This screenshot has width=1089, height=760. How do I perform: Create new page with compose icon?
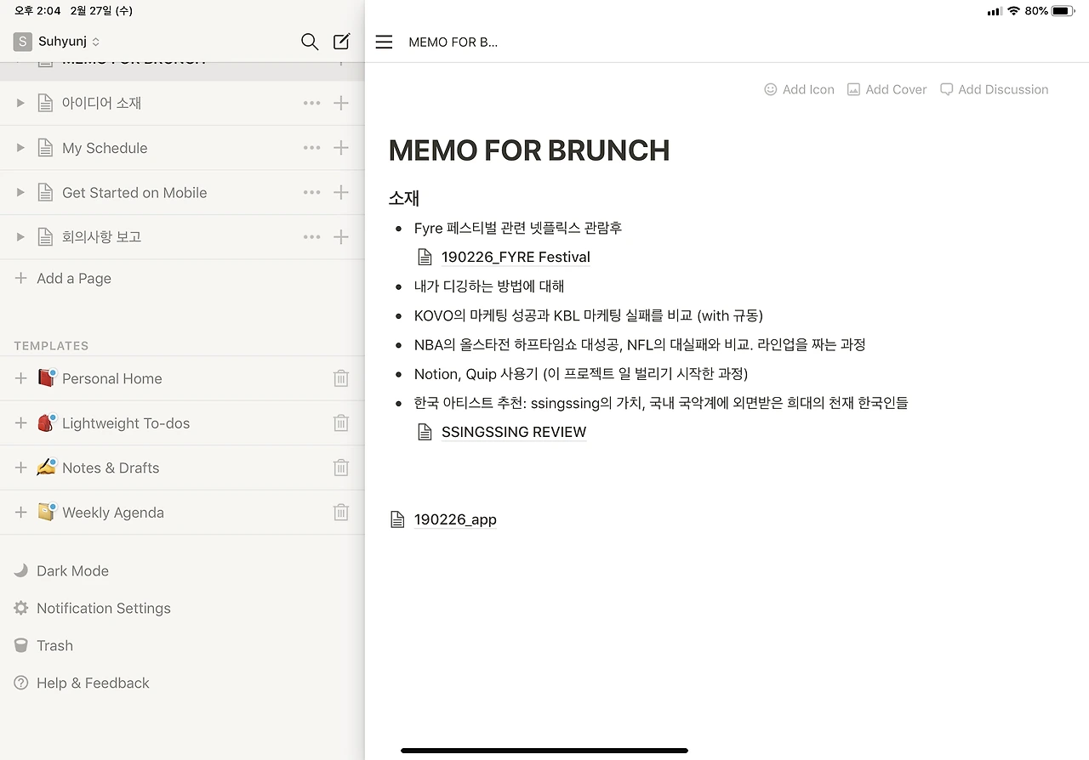click(341, 42)
